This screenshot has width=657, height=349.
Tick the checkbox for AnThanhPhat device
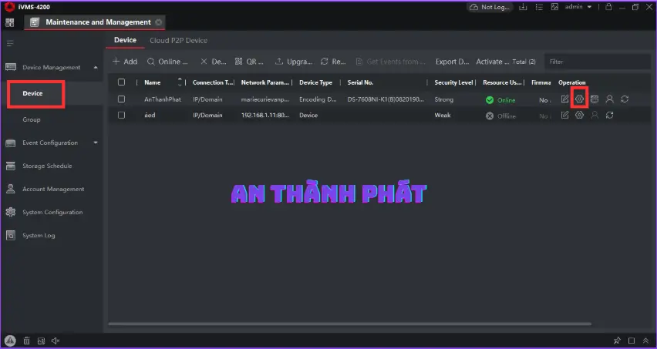pos(121,99)
